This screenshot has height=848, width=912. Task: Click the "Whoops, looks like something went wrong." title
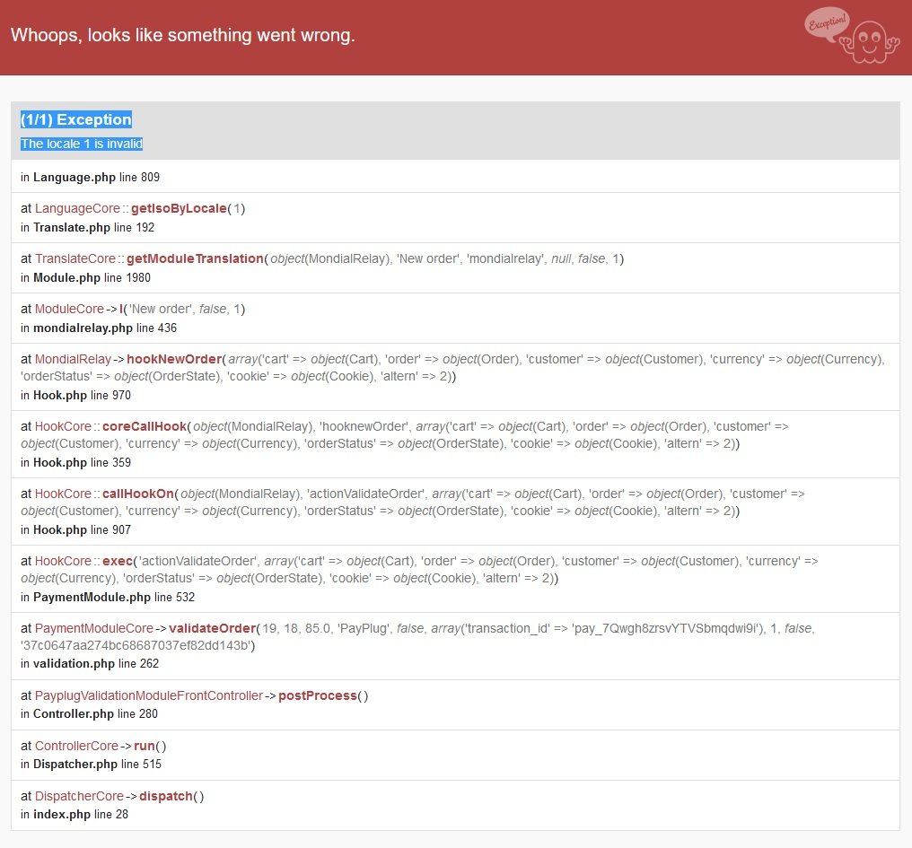pos(183,36)
